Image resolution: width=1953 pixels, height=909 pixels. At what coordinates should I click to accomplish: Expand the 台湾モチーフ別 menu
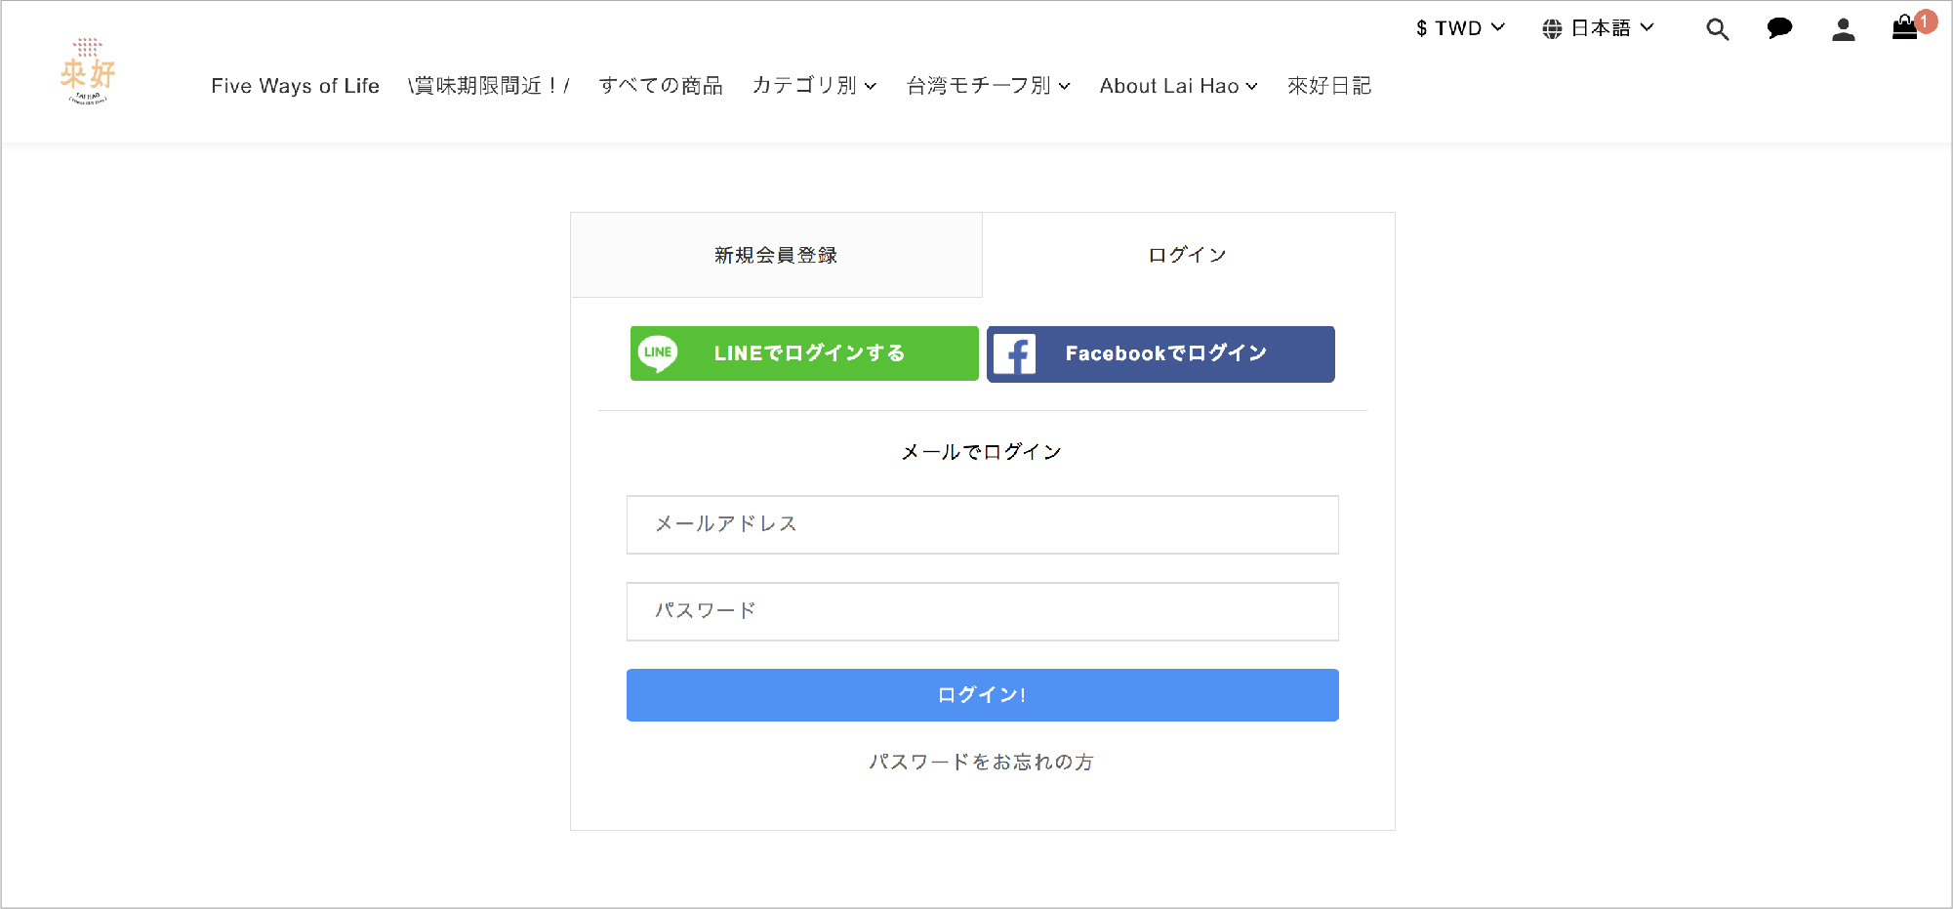[x=988, y=86]
